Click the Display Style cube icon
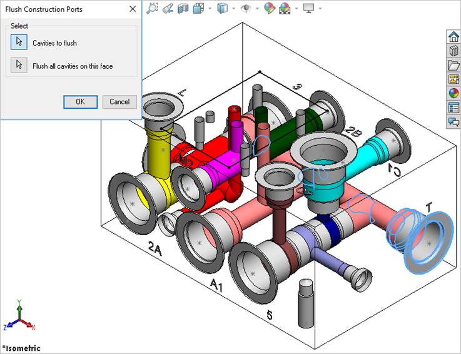461x354 pixels. pyautogui.click(x=222, y=8)
